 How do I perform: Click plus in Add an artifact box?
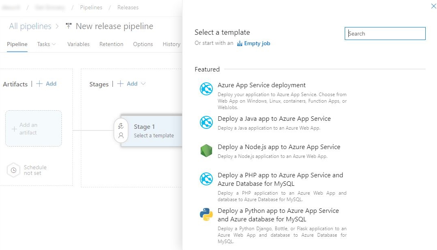click(14, 129)
